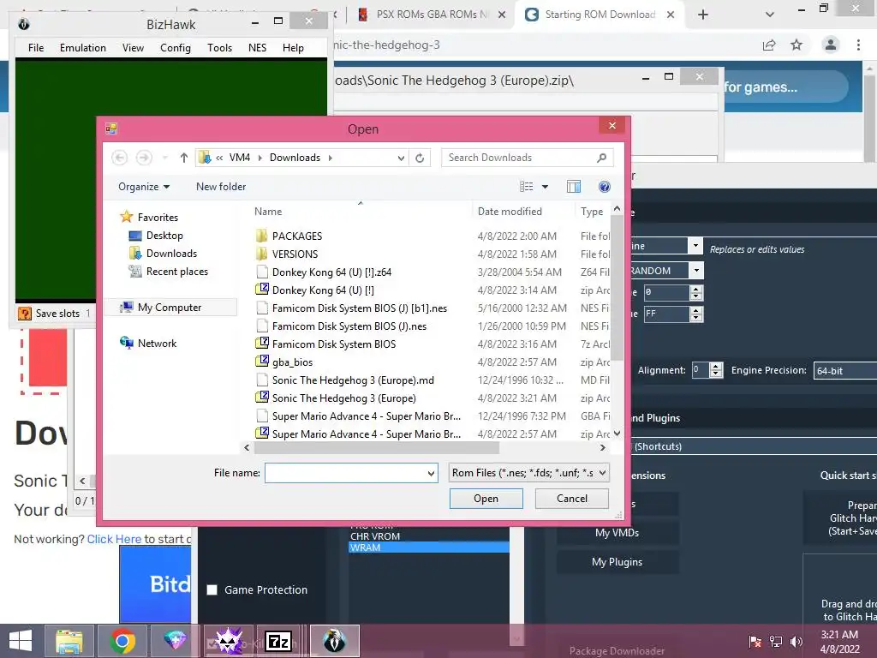
Task: Click the My Plugins button
Action: pos(617,562)
